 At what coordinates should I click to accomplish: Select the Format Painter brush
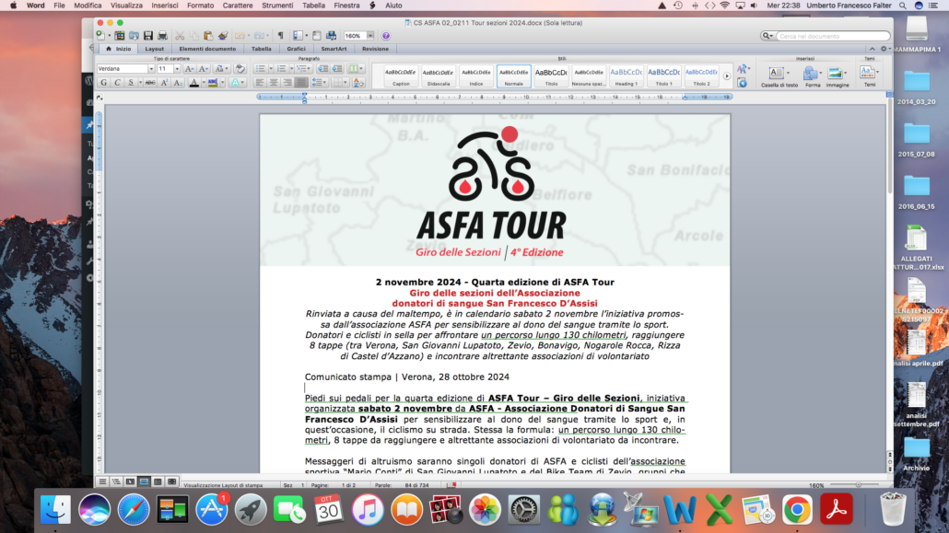click(x=223, y=36)
